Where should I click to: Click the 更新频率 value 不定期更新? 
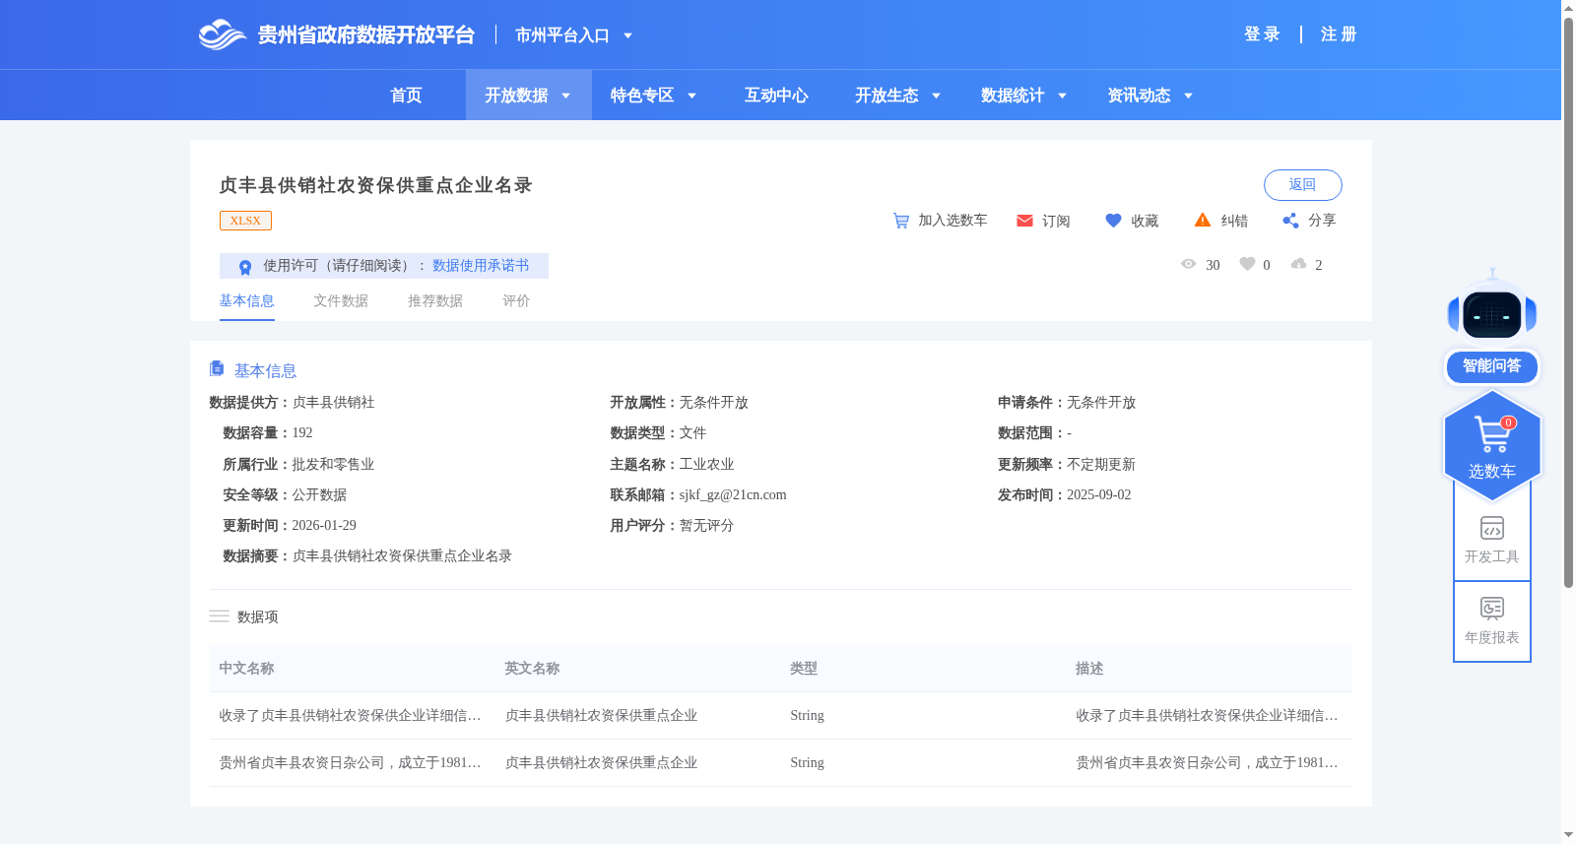click(1101, 465)
